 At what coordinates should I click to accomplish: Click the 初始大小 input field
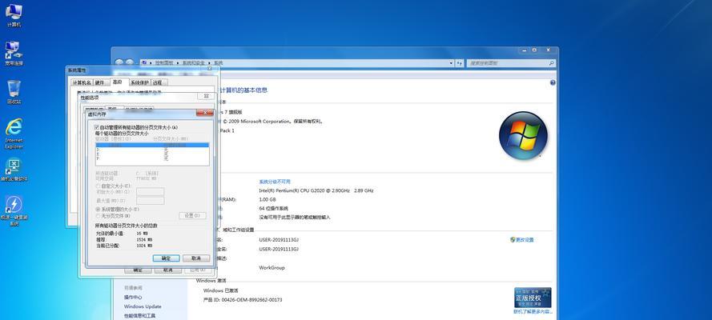pyautogui.click(x=151, y=192)
